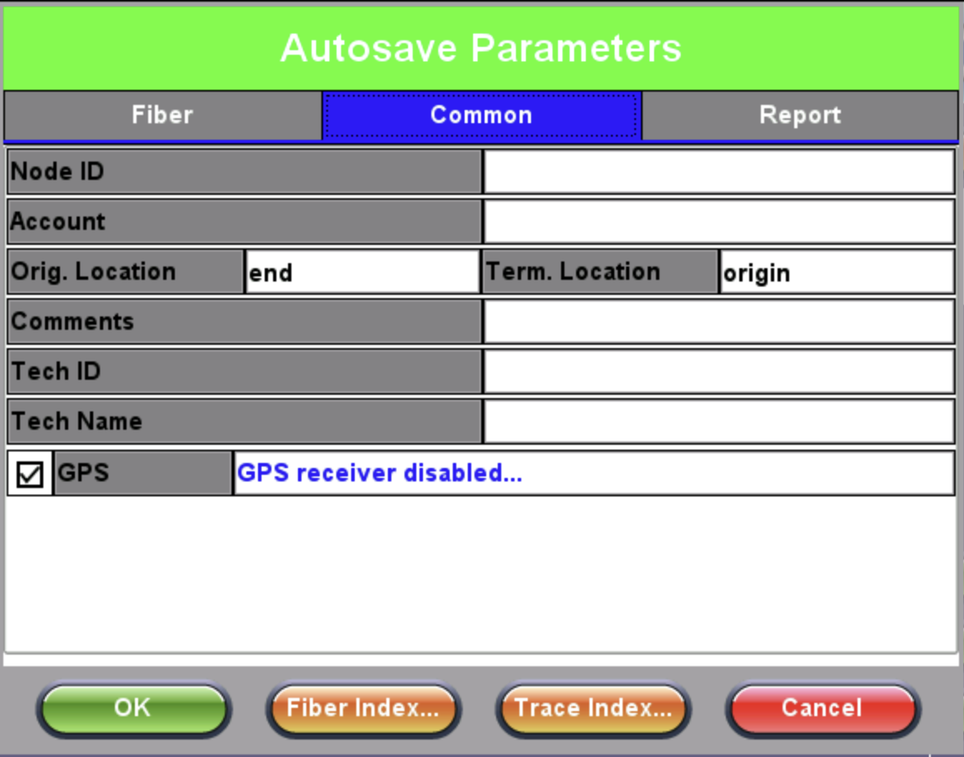Edit Orig. Location field containing 'end'
The height and width of the screenshot is (757, 964).
click(362, 272)
